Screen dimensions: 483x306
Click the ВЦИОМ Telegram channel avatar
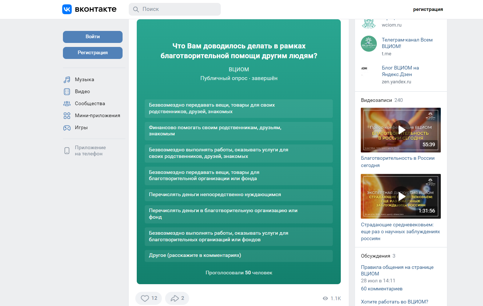click(x=369, y=44)
